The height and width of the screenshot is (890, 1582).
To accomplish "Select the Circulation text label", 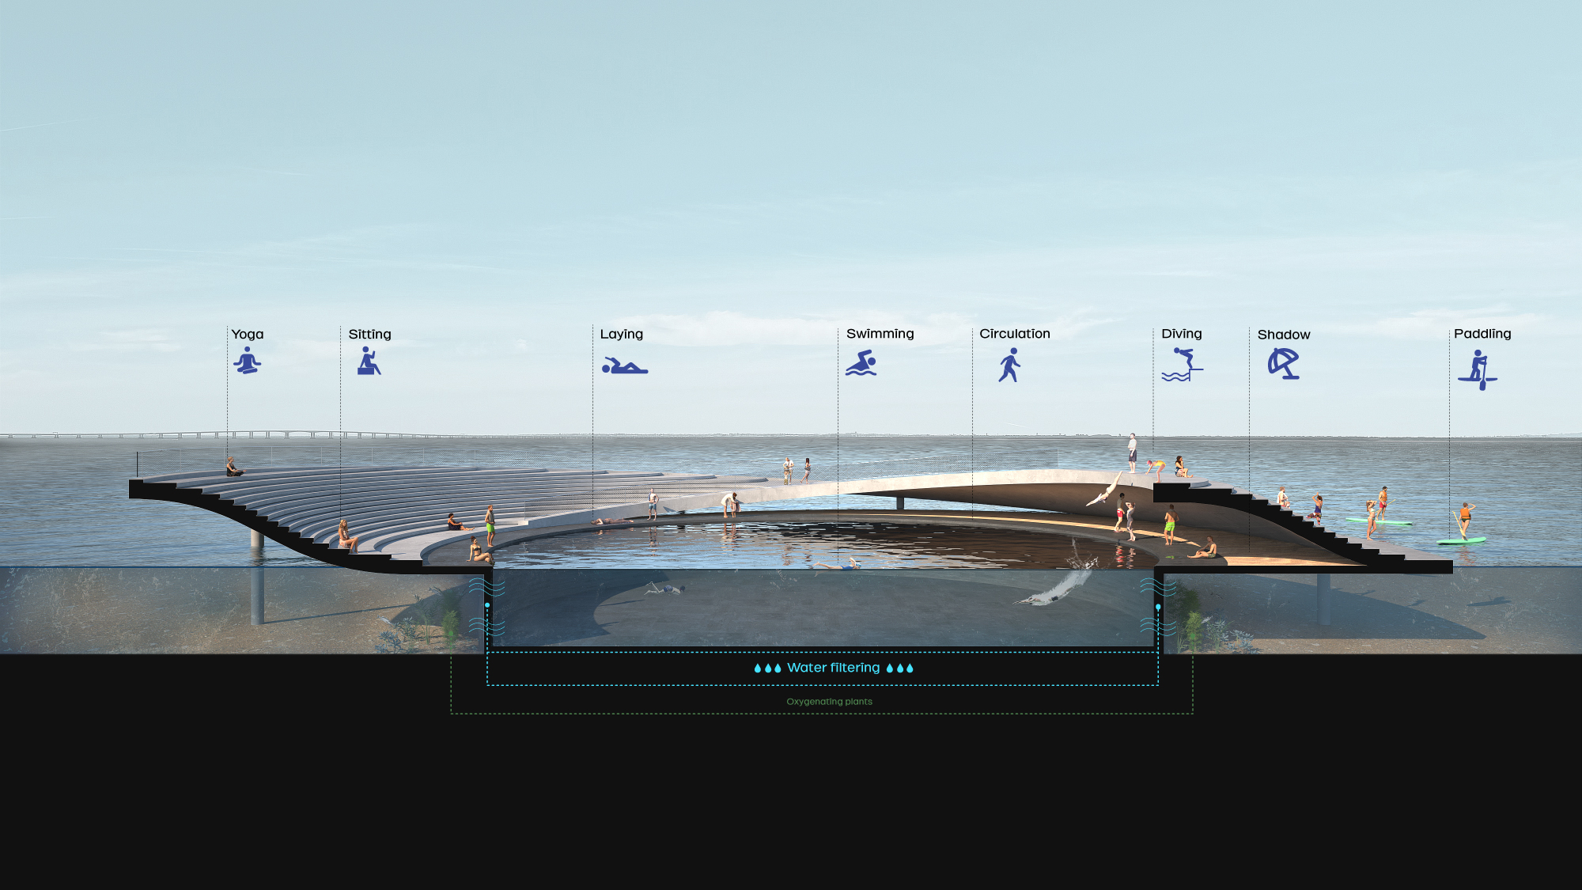I will click(1015, 334).
